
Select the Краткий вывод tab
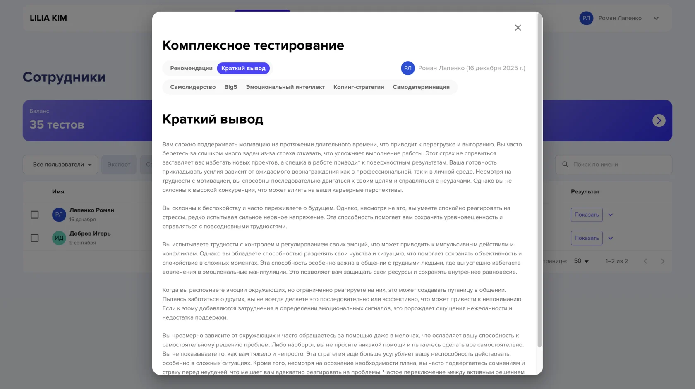(x=243, y=68)
